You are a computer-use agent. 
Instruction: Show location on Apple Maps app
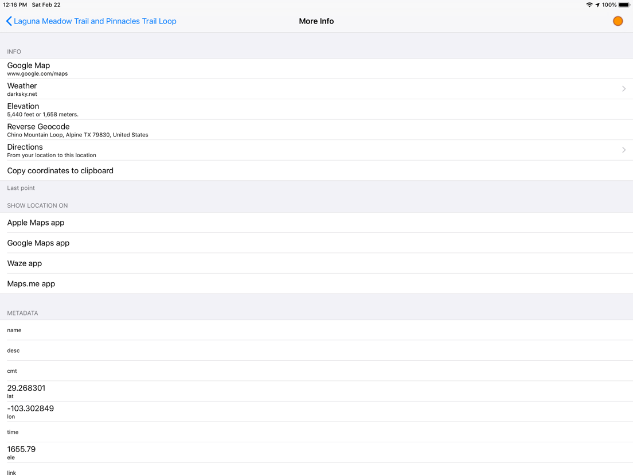(x=316, y=223)
